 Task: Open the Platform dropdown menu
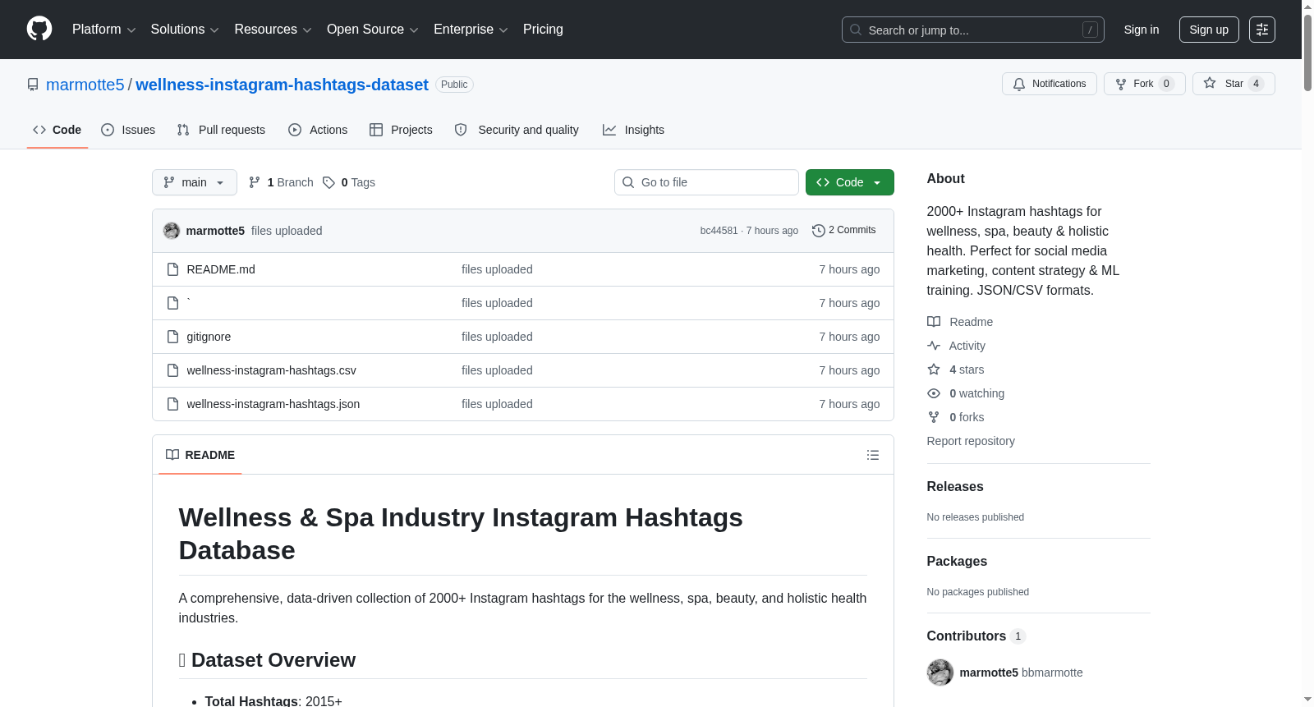tap(103, 30)
